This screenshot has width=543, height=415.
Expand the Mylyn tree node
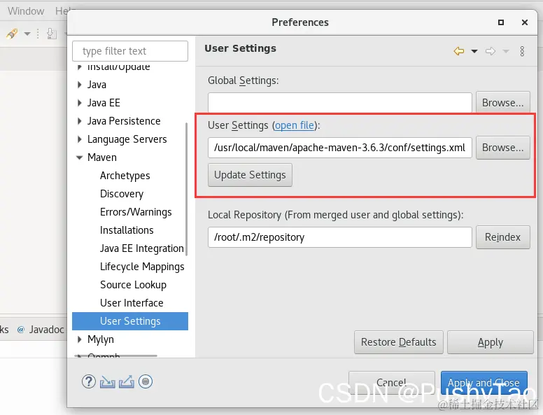(80, 339)
